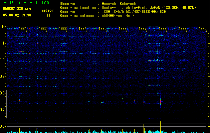Click the Receiving antenna field label
210x133 pixels.
click(77, 16)
